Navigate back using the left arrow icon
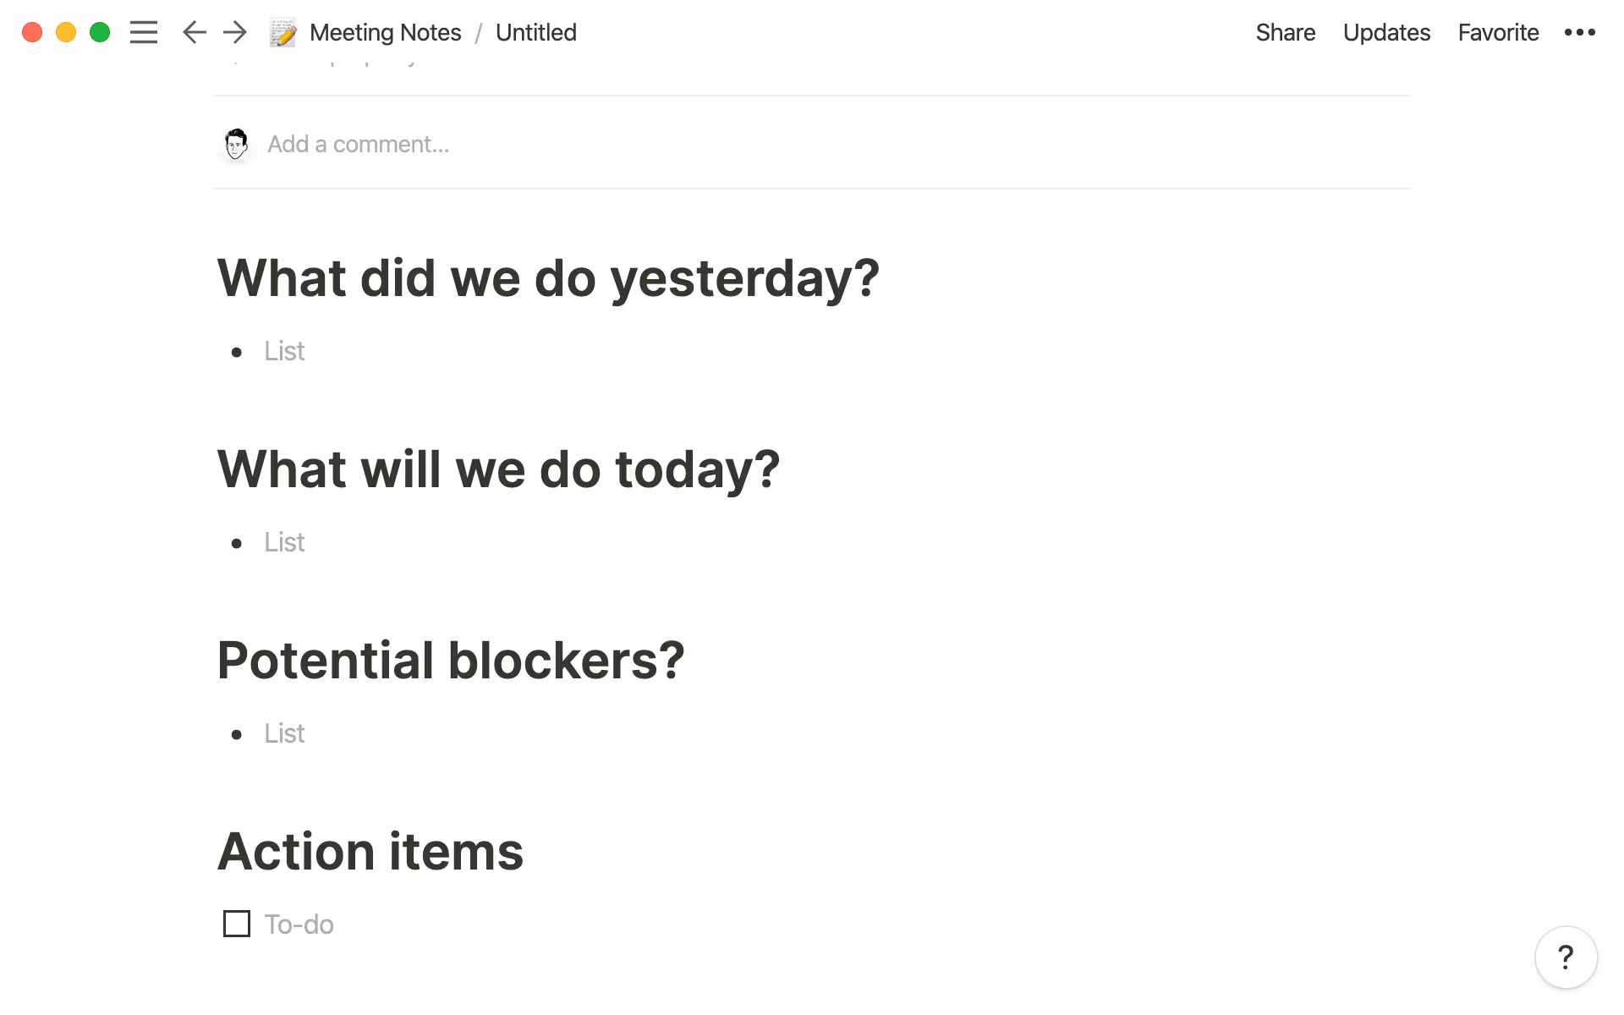Screen dimensions: 1624x1015 (194, 32)
